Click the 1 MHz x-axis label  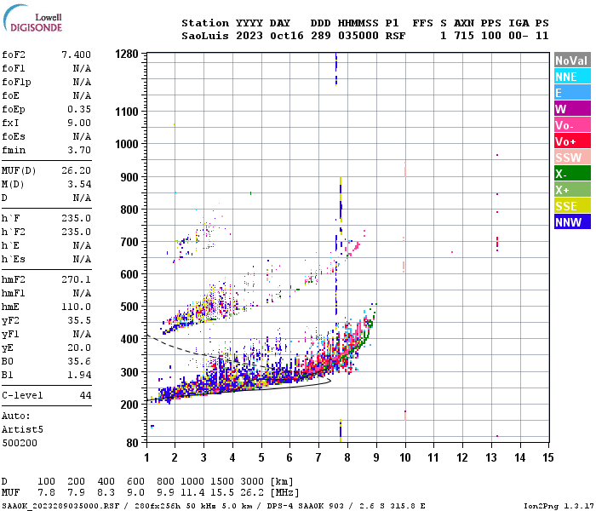[146, 457]
